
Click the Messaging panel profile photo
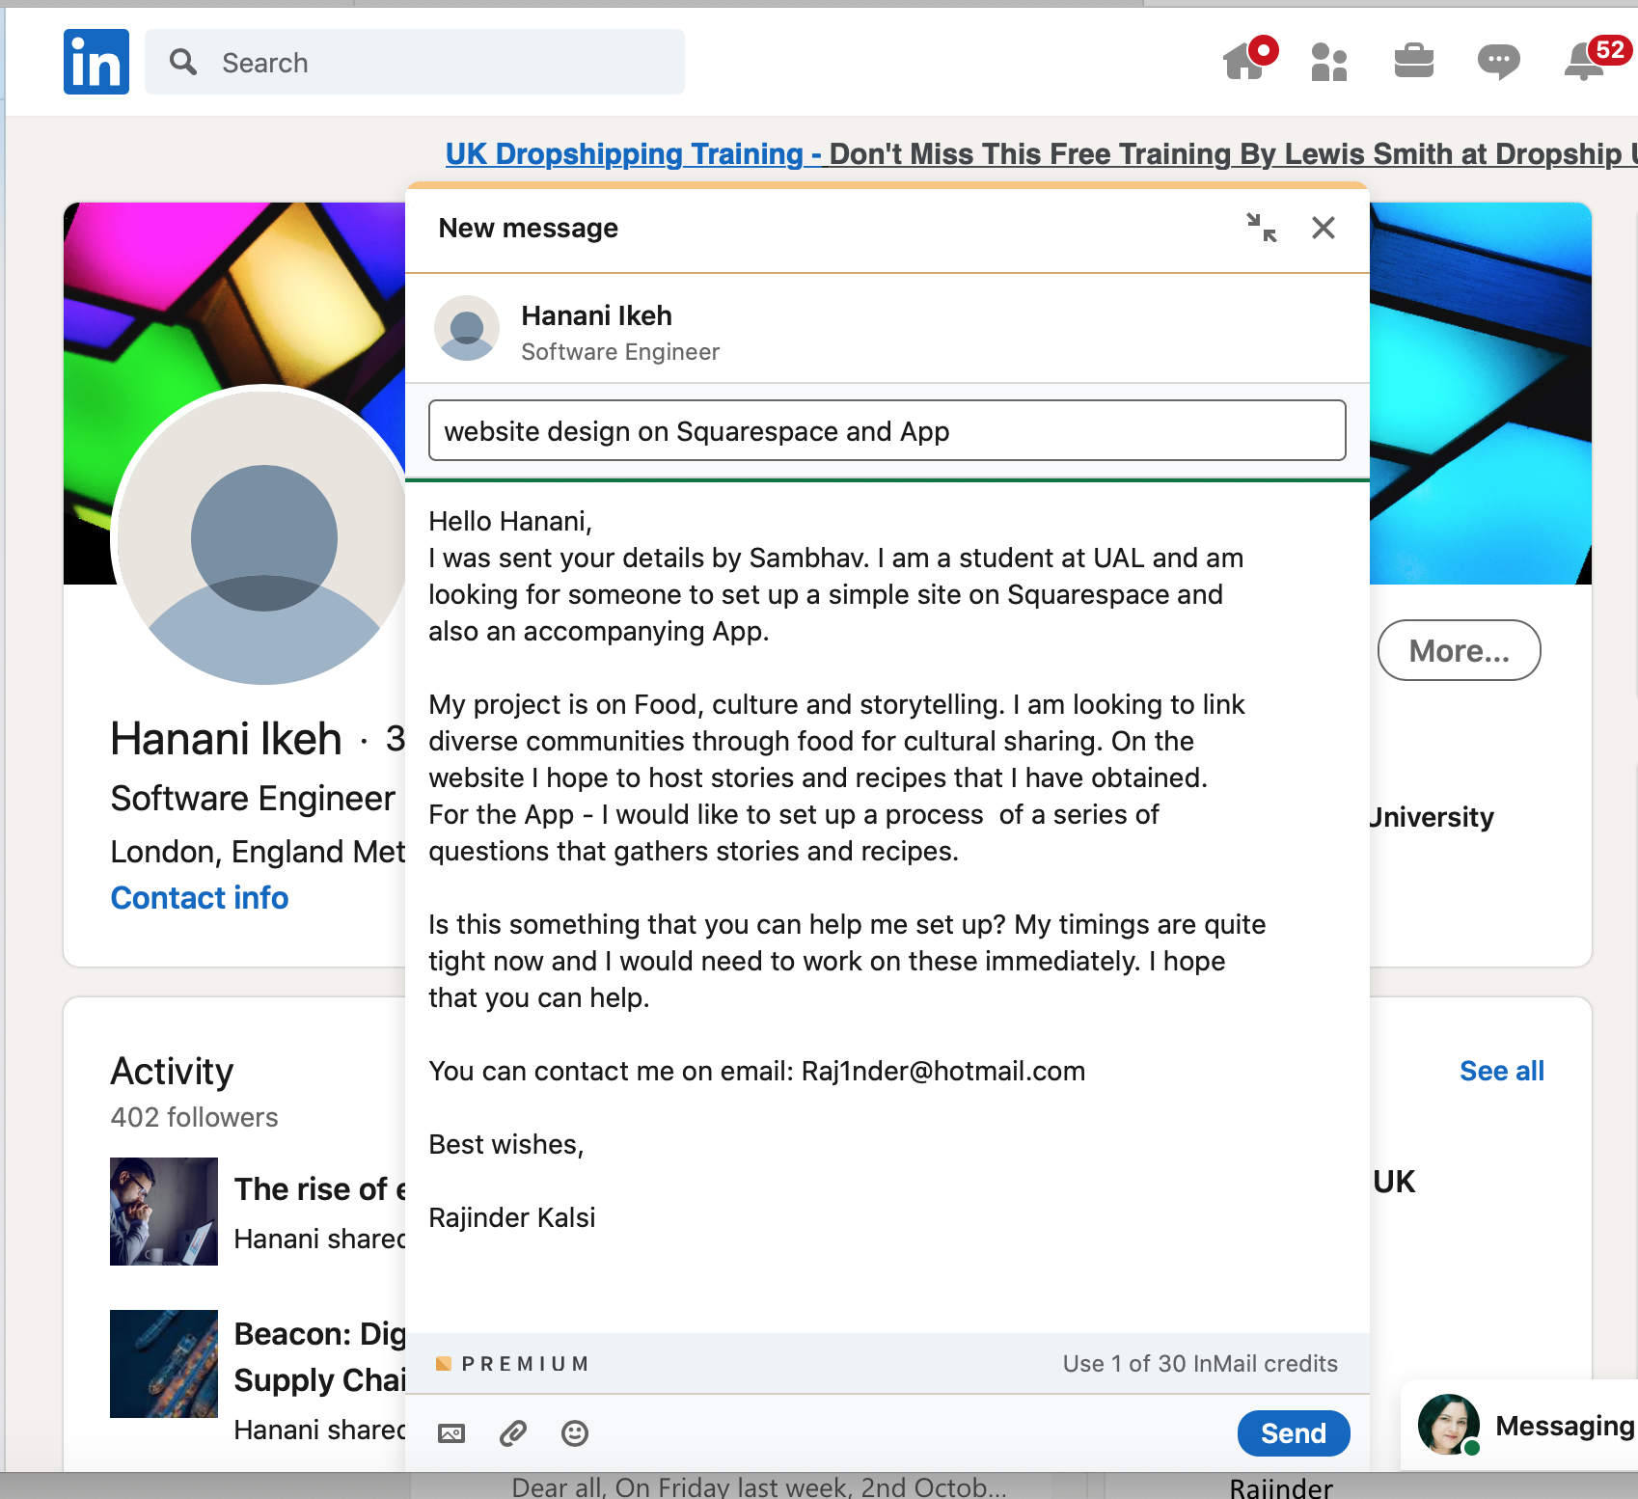point(1449,1424)
